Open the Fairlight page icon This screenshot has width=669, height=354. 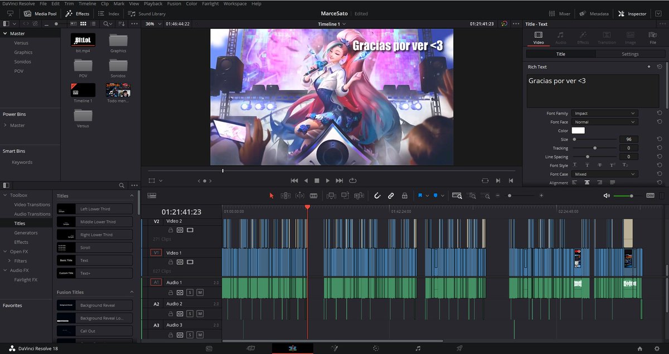click(418, 348)
